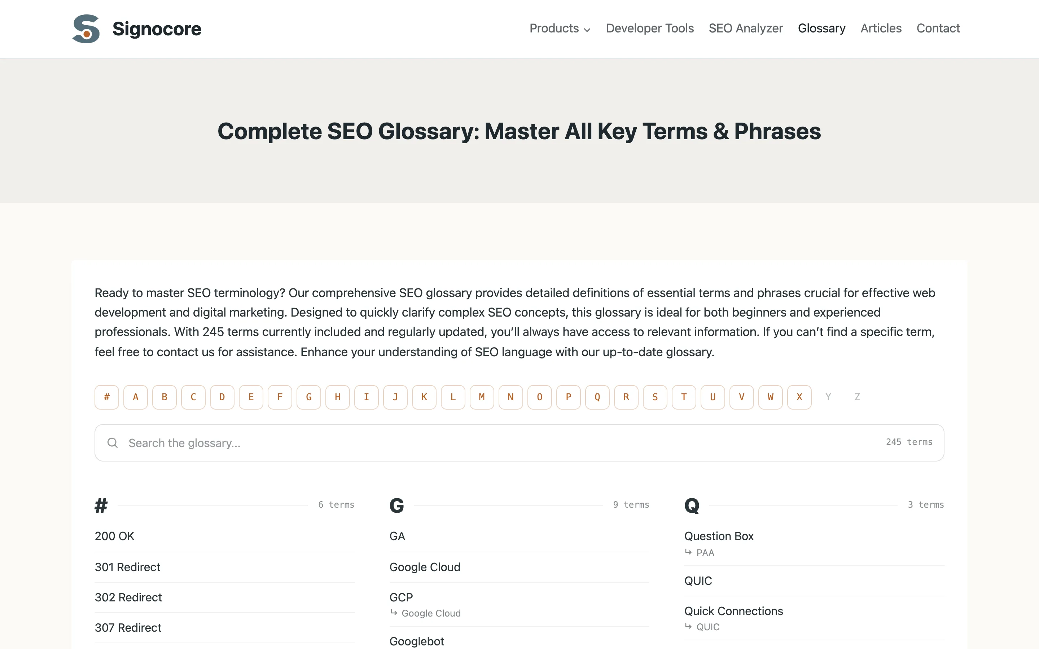Open the Contact page link
This screenshot has height=649, width=1039.
tap(938, 28)
